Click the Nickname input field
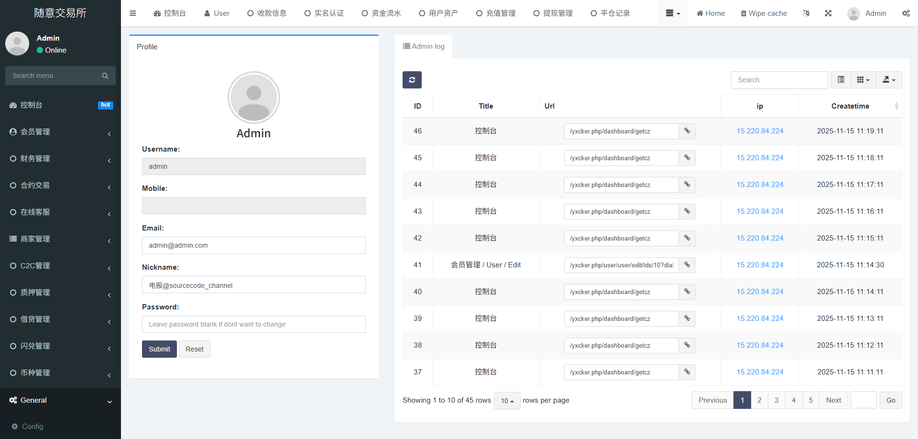This screenshot has height=439, width=918. coord(253,285)
